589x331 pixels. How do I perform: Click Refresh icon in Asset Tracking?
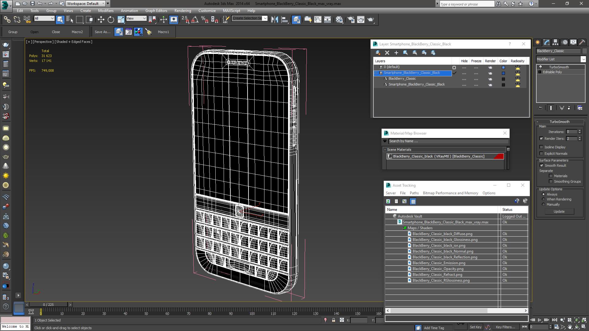coord(388,201)
